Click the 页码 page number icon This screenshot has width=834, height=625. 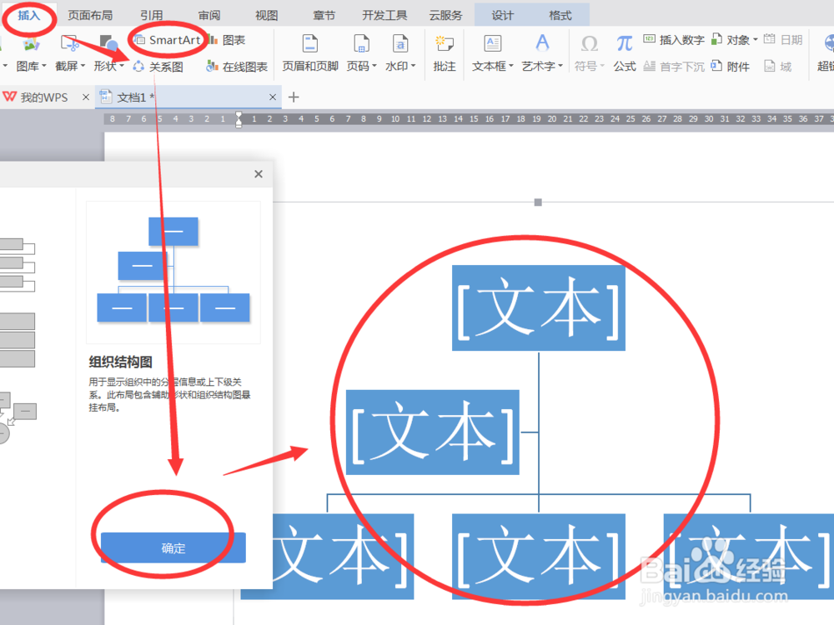pyautogui.click(x=362, y=43)
